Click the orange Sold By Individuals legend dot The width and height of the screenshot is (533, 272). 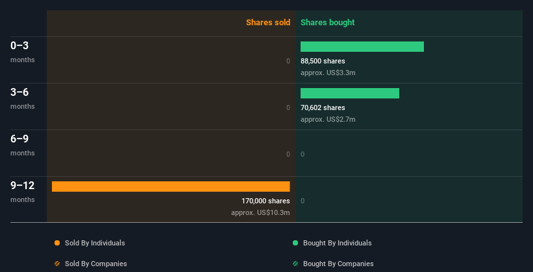click(57, 243)
